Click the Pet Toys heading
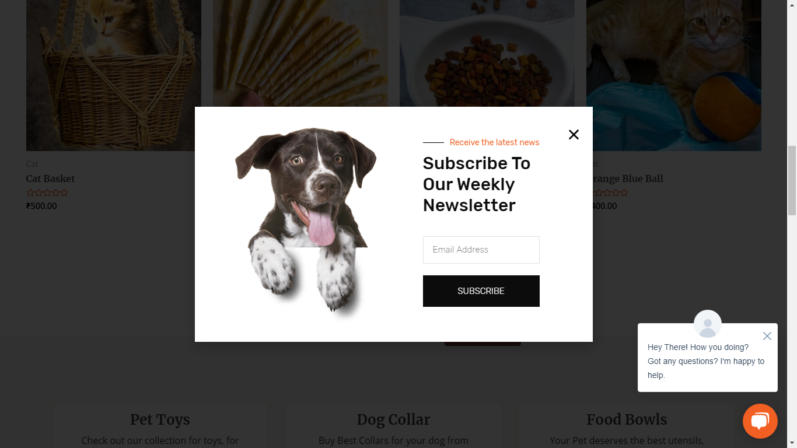 pyautogui.click(x=160, y=419)
